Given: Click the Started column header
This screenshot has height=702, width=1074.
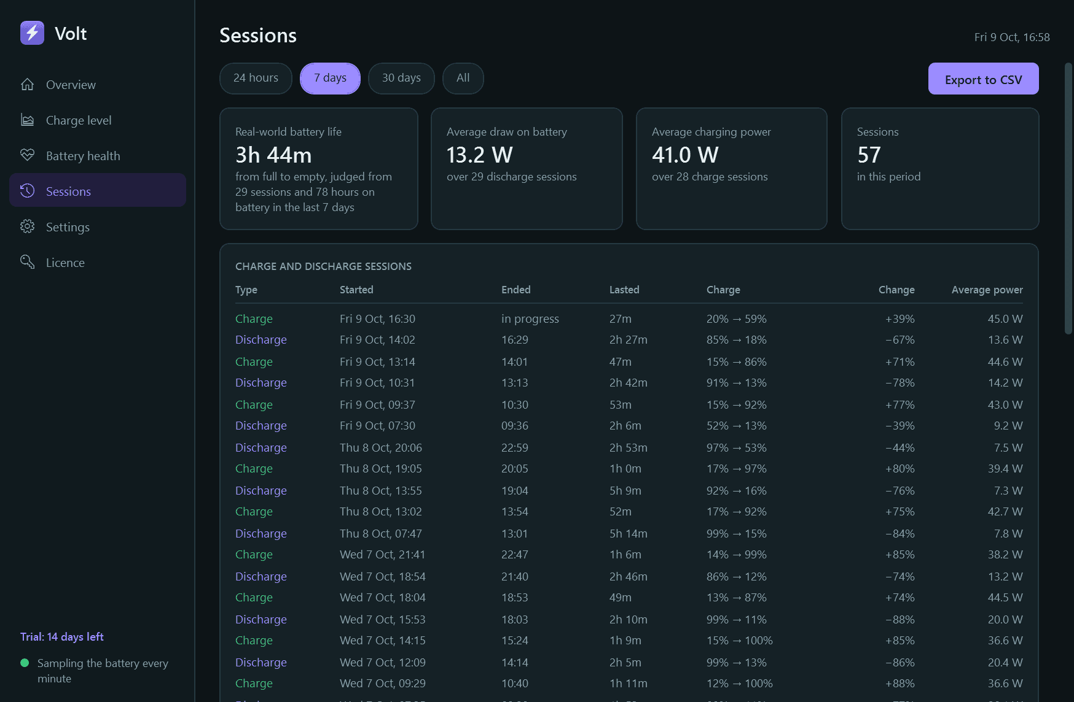Looking at the screenshot, I should [356, 290].
